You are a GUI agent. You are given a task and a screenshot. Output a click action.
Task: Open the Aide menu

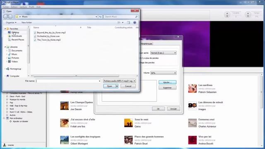click(x=39, y=7)
